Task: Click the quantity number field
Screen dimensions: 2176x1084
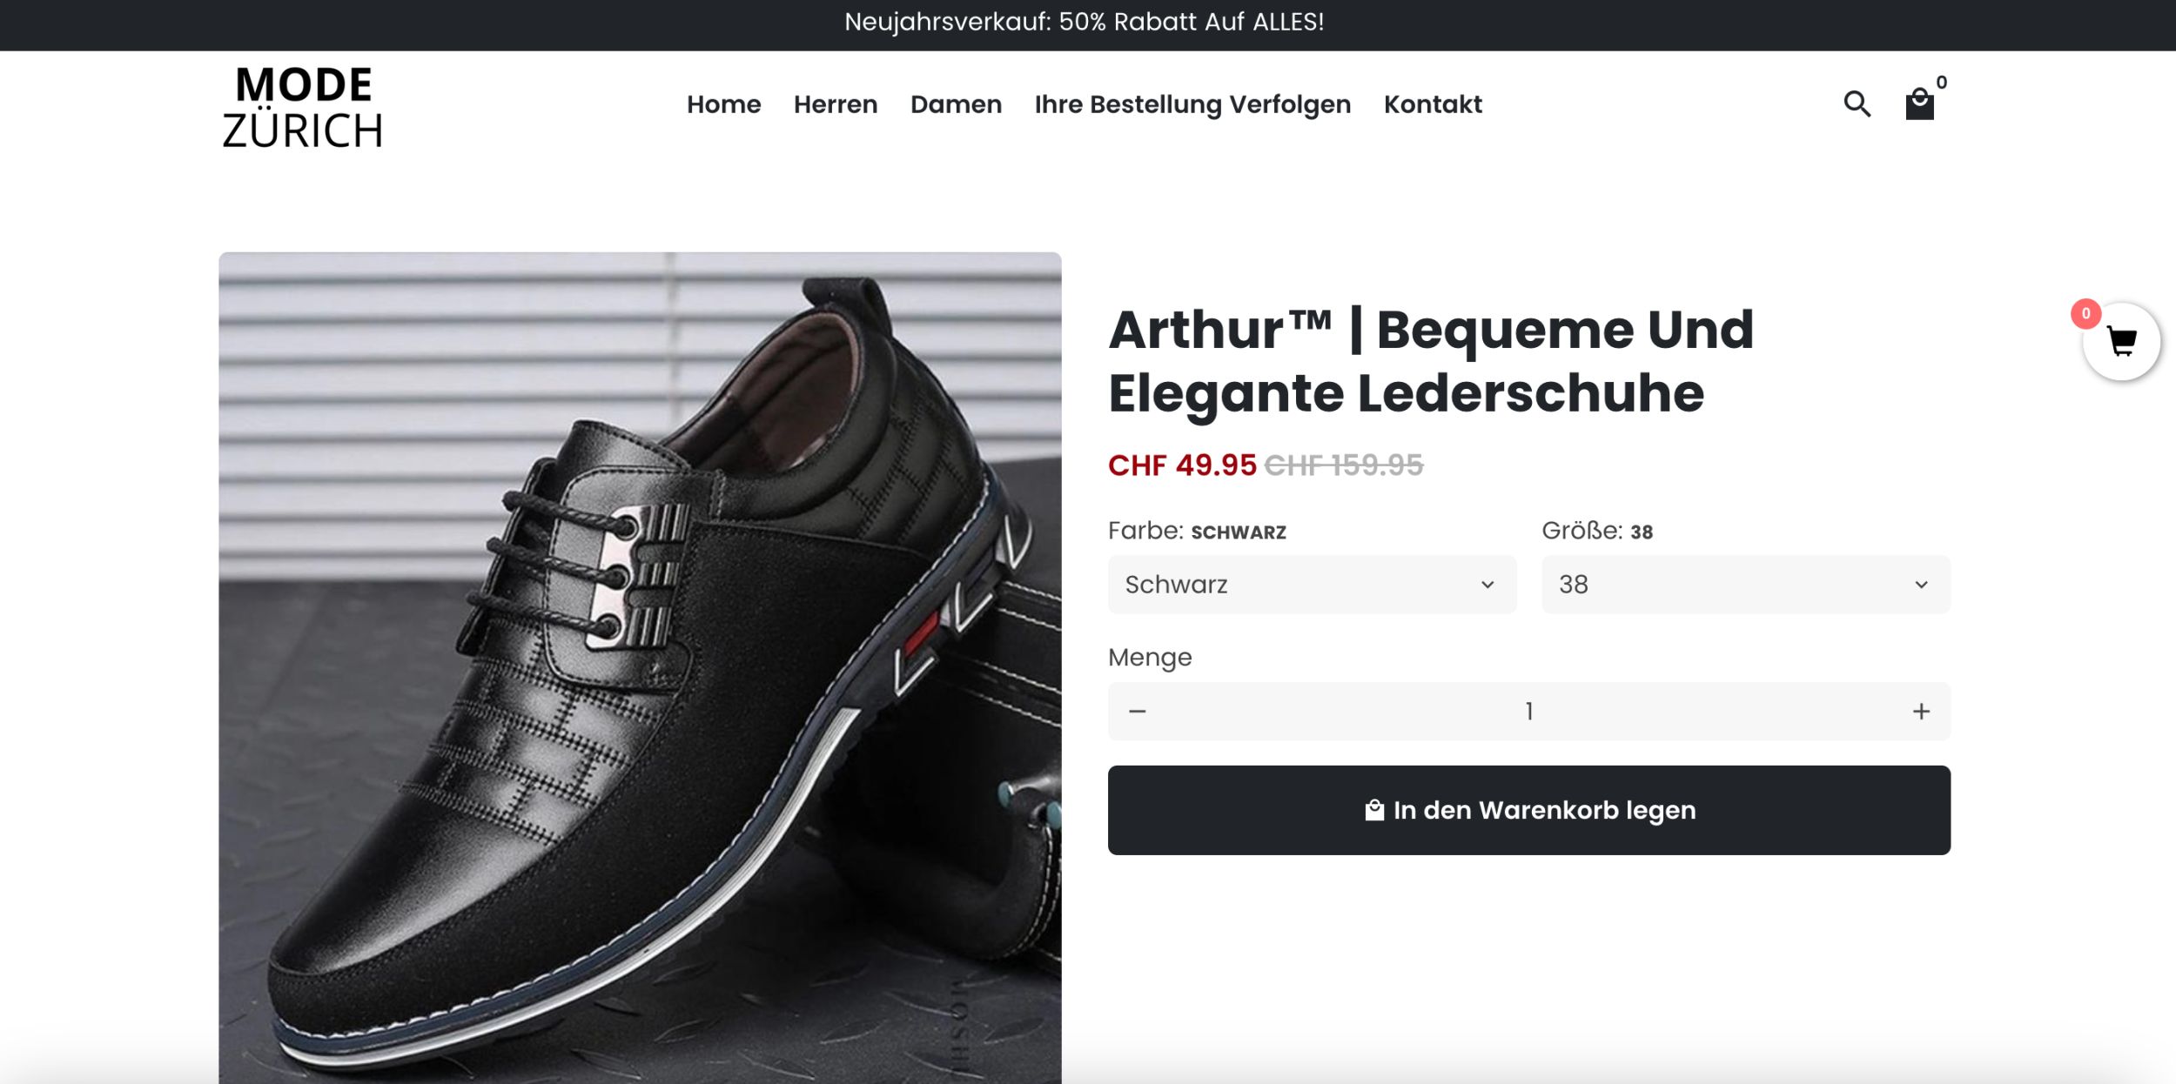Action: pos(1528,712)
